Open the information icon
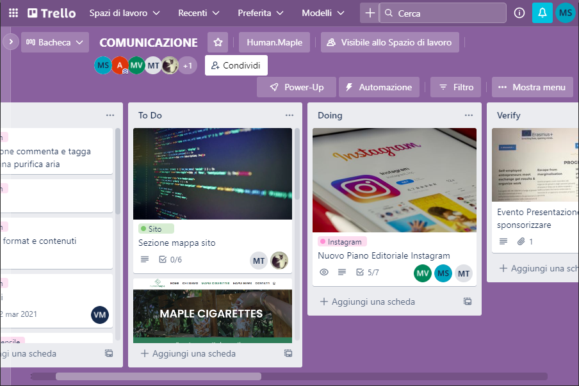 click(519, 13)
